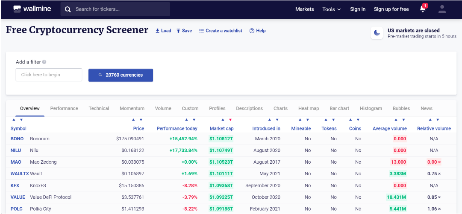Screen dimensions: 462x214
Task: Sort Average volume descending arrow
Action: pyautogui.click(x=403, y=120)
